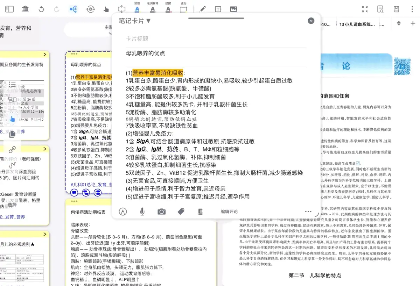Click the collapse arrows icon in top bar
Viewport: 420px width, 286px height.
tap(365, 9)
